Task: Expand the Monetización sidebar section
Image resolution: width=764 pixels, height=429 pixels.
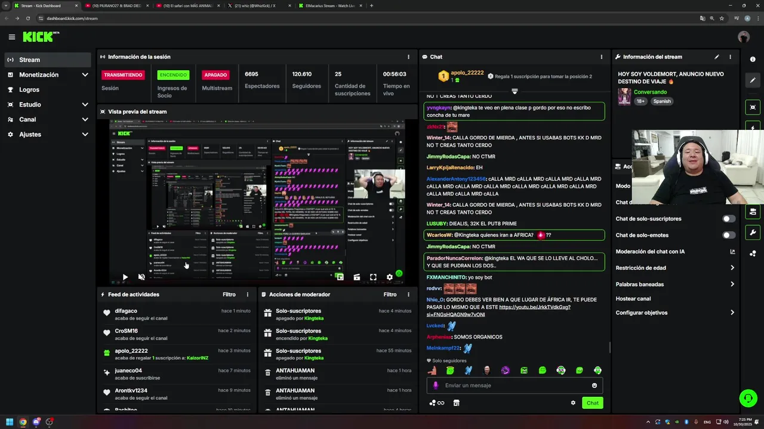Action: click(x=48, y=74)
